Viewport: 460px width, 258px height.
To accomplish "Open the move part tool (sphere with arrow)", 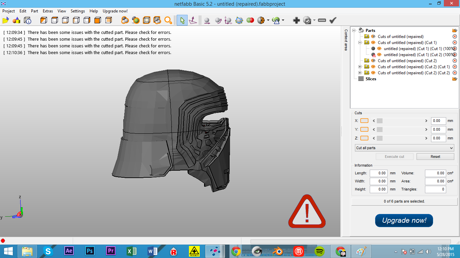I will click(x=207, y=20).
